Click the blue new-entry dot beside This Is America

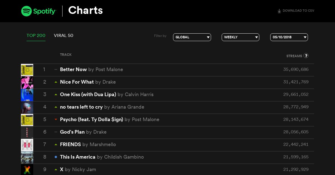pos(56,157)
